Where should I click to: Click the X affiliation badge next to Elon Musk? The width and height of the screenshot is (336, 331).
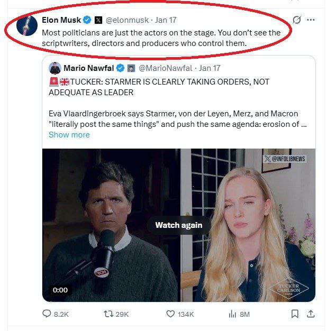(98, 20)
